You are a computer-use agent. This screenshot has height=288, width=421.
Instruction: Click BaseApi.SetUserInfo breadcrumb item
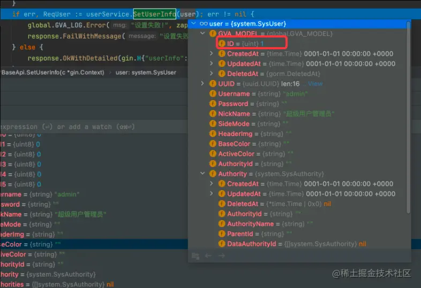pyautogui.click(x=52, y=72)
